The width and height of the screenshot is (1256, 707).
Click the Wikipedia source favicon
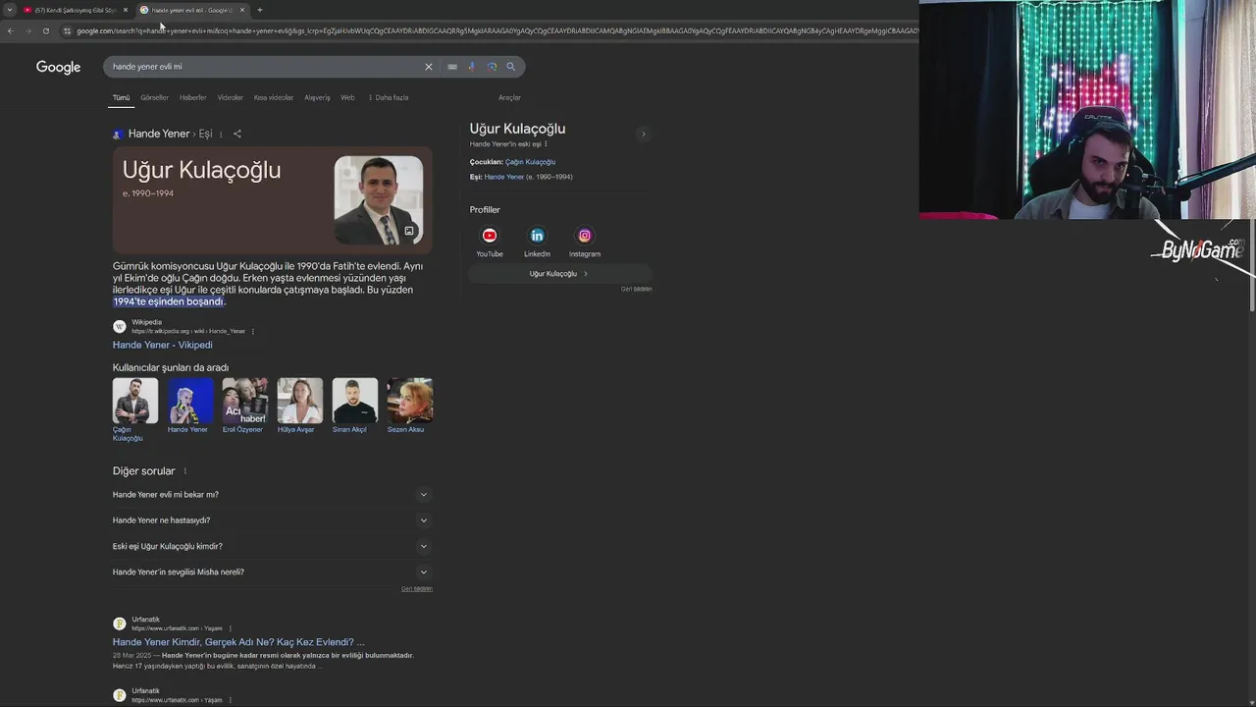[120, 326]
